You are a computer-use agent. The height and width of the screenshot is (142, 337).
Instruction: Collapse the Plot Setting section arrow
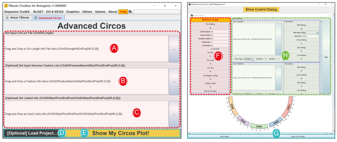(x=210, y=28)
